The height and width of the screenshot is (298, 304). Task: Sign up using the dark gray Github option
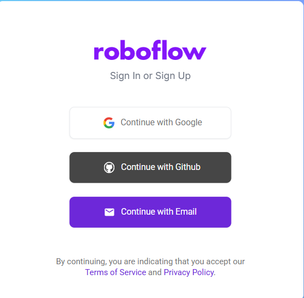click(150, 167)
